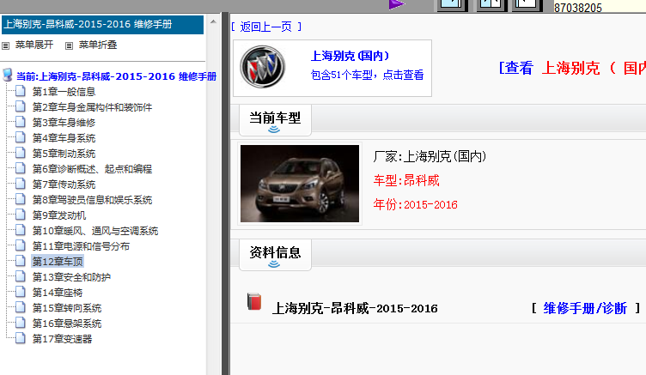Open chapter 第13章安全和防护
Viewport: 646px width, 375px height.
(71, 277)
